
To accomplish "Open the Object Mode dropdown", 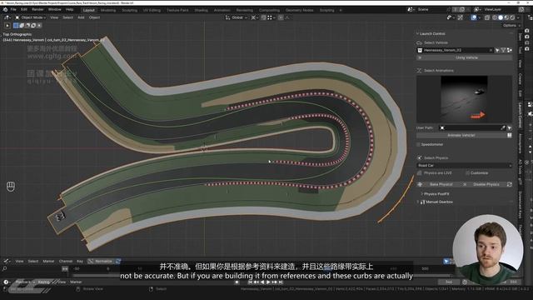I will click(31, 17).
